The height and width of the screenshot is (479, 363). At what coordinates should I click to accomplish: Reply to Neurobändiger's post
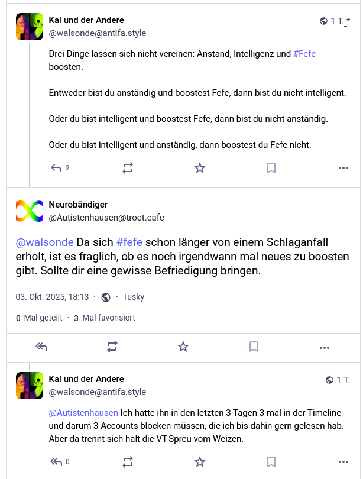pos(41,347)
